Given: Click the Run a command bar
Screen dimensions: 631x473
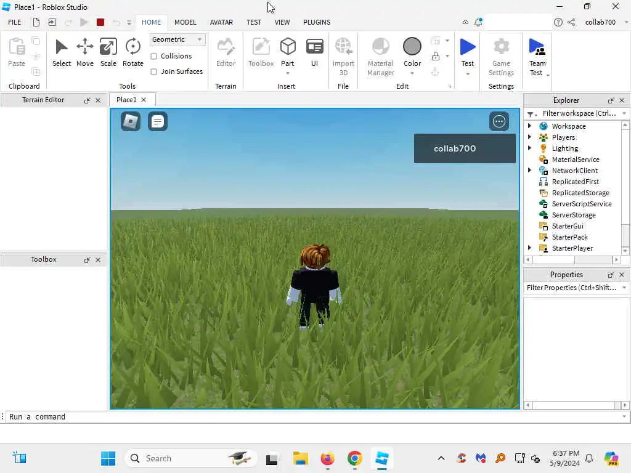Looking at the screenshot, I should [x=314, y=417].
